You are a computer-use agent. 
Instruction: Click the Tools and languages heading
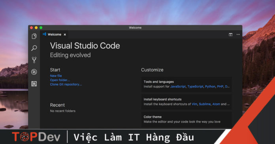(159, 81)
